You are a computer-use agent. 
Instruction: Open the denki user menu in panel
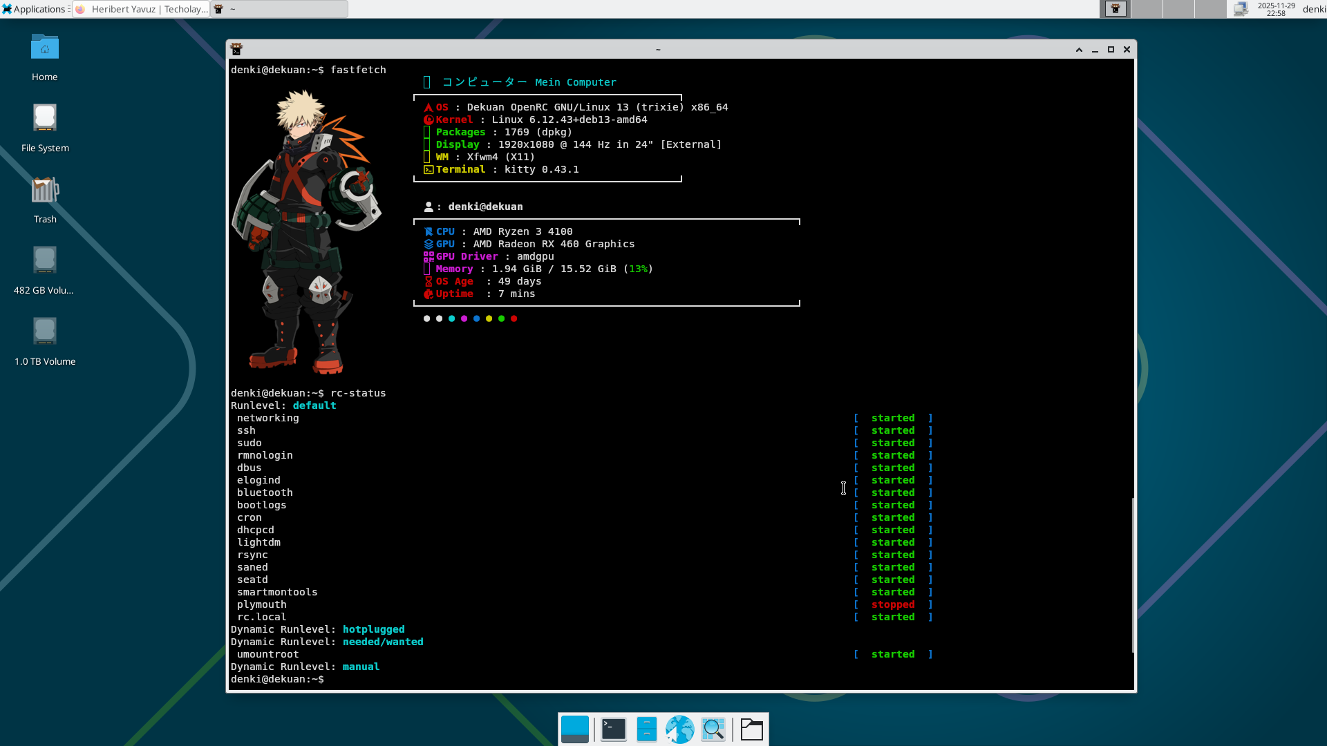[x=1314, y=9]
